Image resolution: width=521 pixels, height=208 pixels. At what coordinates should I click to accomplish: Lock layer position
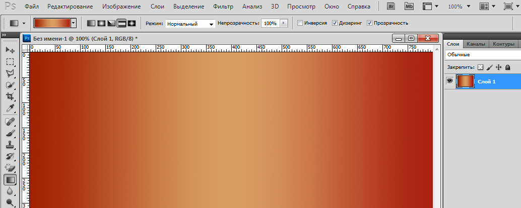[x=498, y=67]
